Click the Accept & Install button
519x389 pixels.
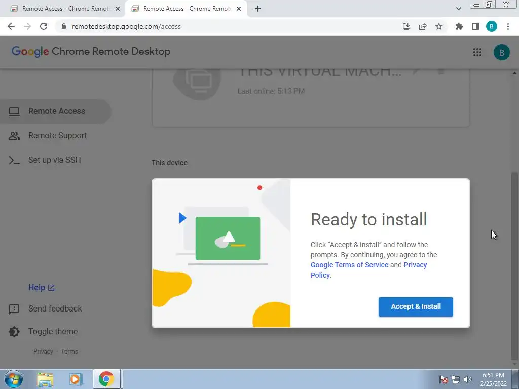click(416, 306)
